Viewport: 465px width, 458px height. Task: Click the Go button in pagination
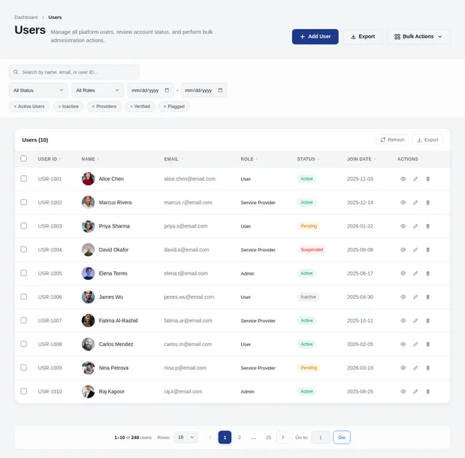341,438
